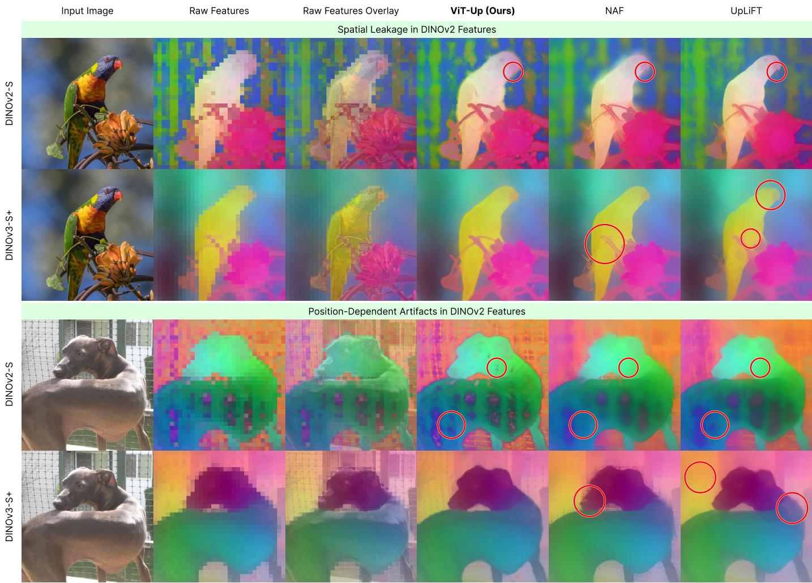View parrot Raw Features Overlay for DINOv2-S
Viewport: 812px width, 583px height.
tap(351, 103)
